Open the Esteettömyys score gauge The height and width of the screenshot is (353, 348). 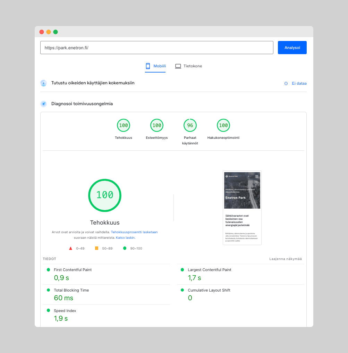coord(156,125)
